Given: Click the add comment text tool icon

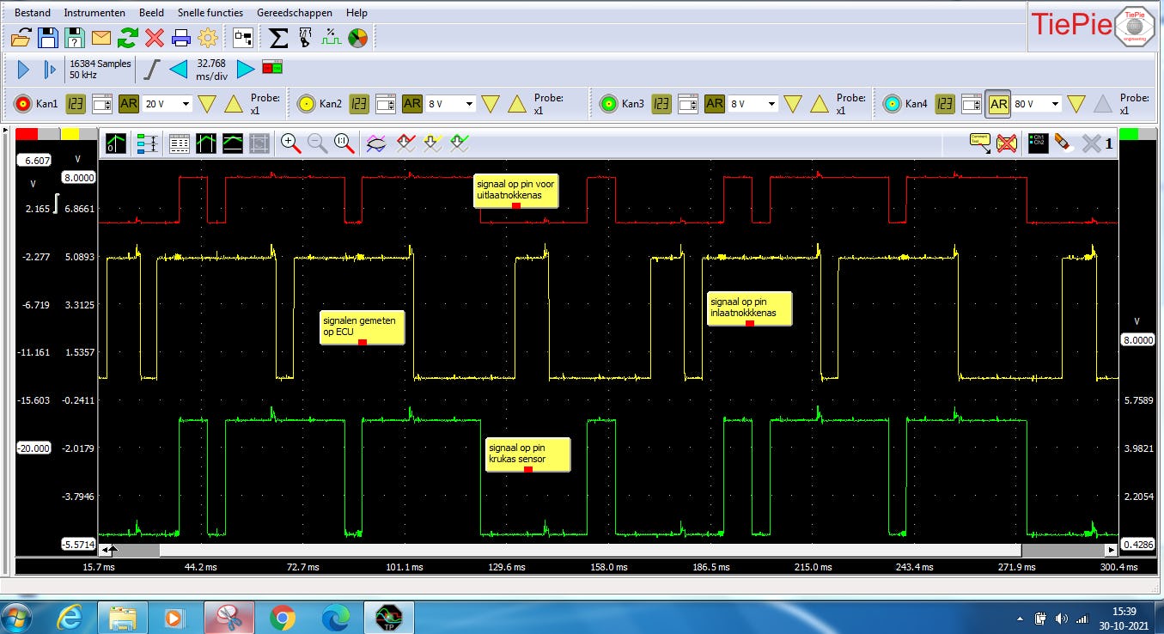Looking at the screenshot, I should tap(979, 143).
